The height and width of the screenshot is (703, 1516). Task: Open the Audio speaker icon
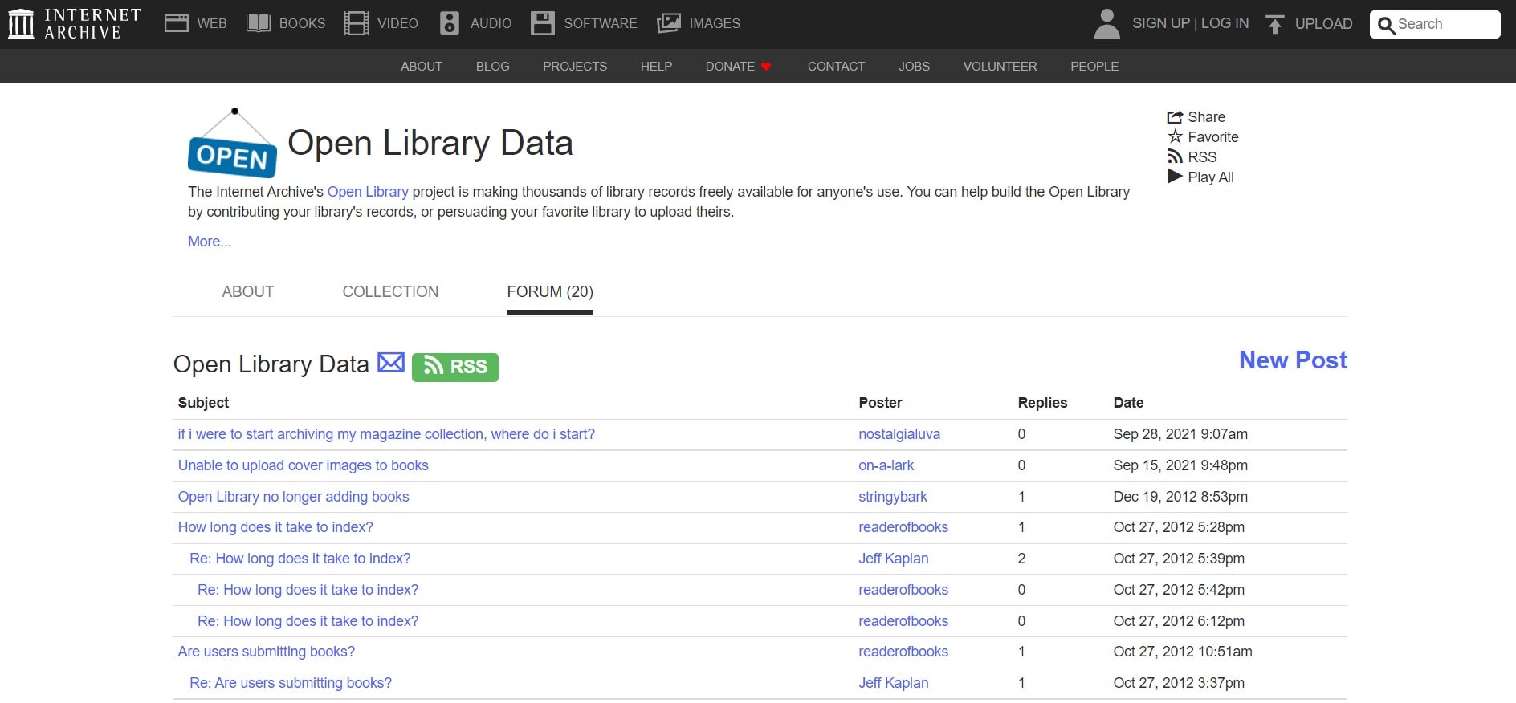click(x=450, y=23)
